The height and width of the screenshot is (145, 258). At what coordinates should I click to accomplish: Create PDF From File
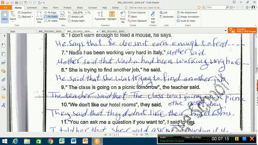[123, 17]
